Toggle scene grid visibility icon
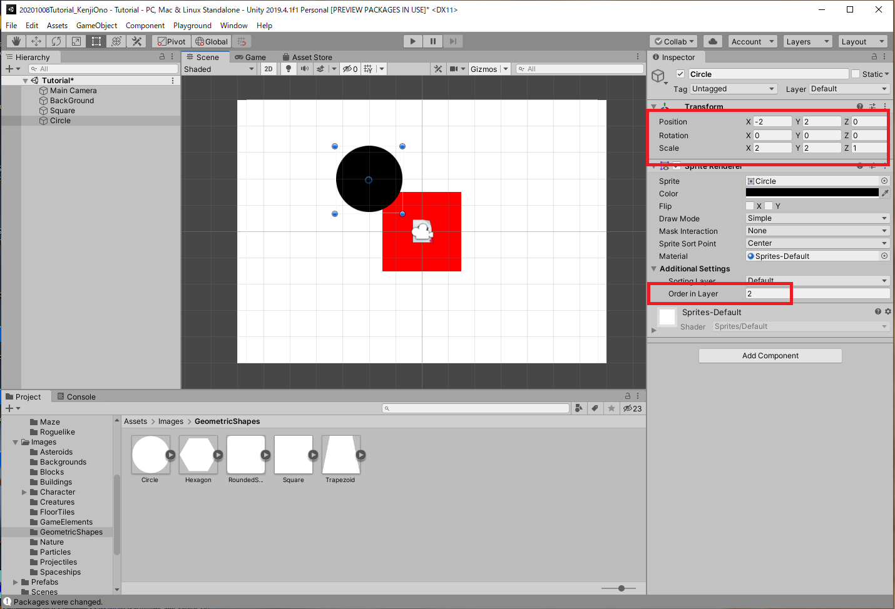Screen dimensions: 895x609 click(x=368, y=69)
